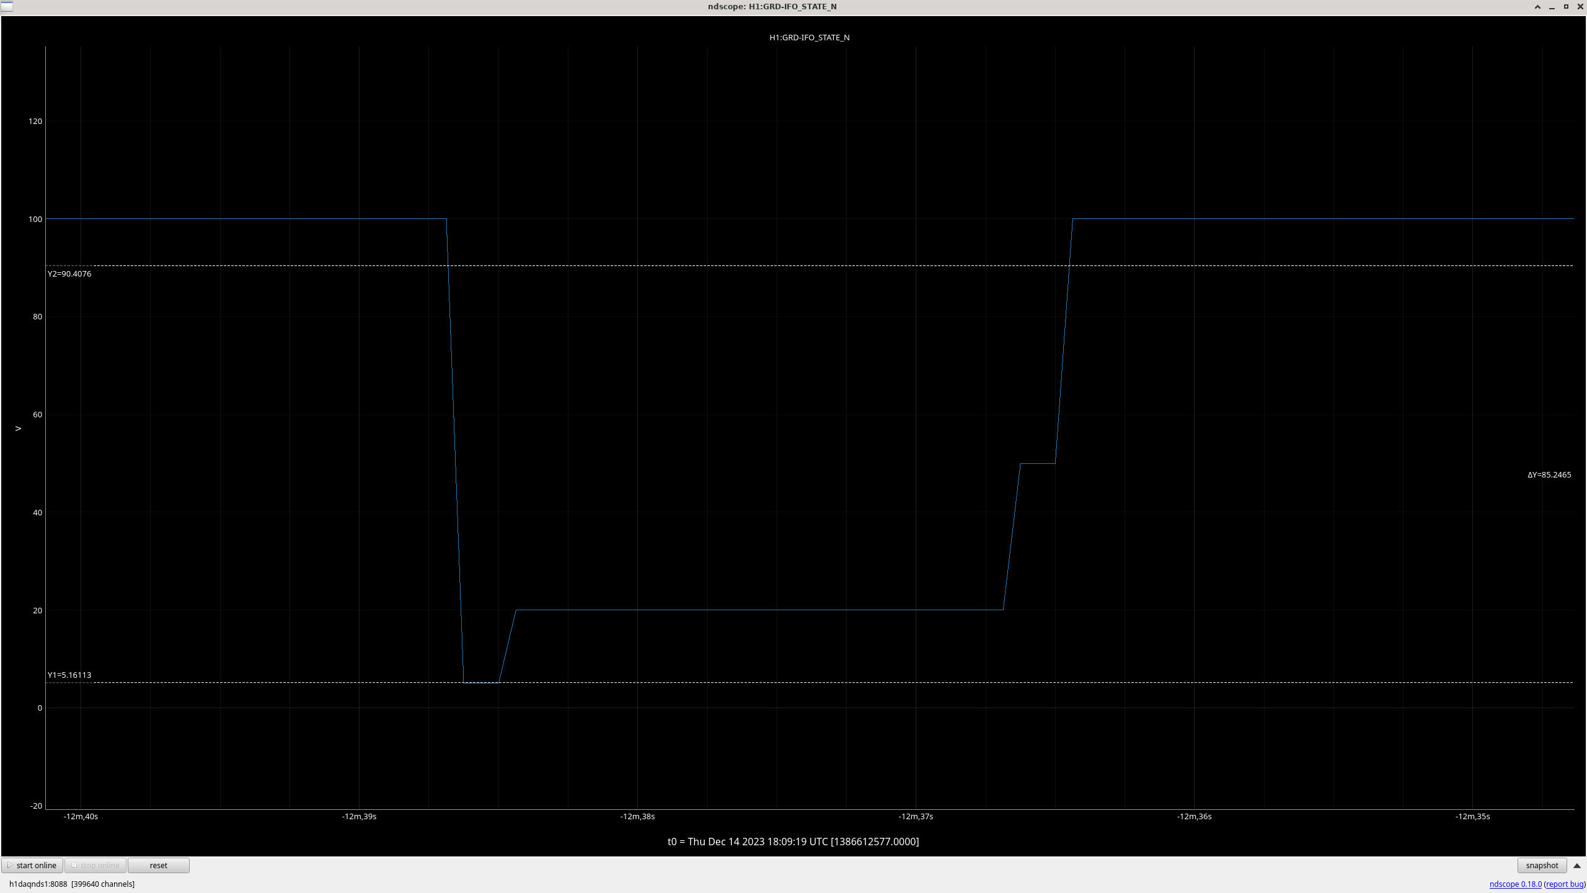
Task: Close the ndscope window
Action: coord(1580,7)
